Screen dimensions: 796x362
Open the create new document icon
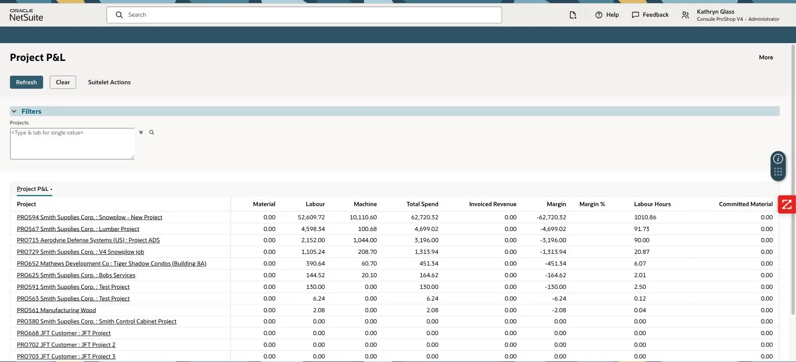(x=573, y=15)
